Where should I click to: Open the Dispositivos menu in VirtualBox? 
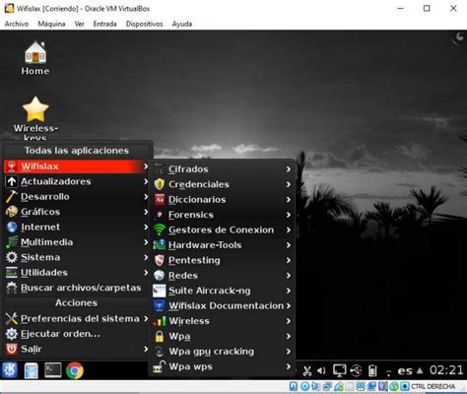click(144, 24)
